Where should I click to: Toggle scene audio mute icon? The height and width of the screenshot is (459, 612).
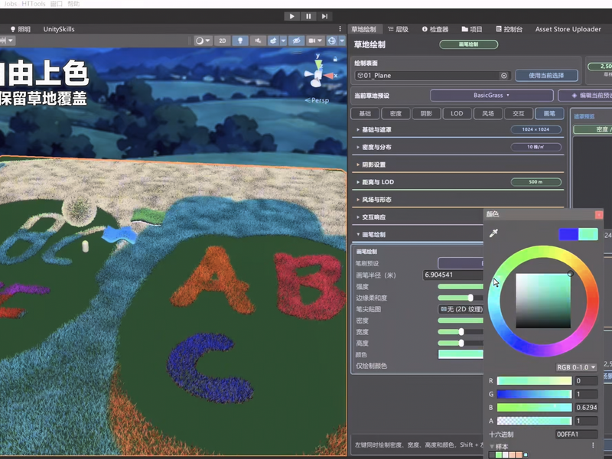(258, 41)
